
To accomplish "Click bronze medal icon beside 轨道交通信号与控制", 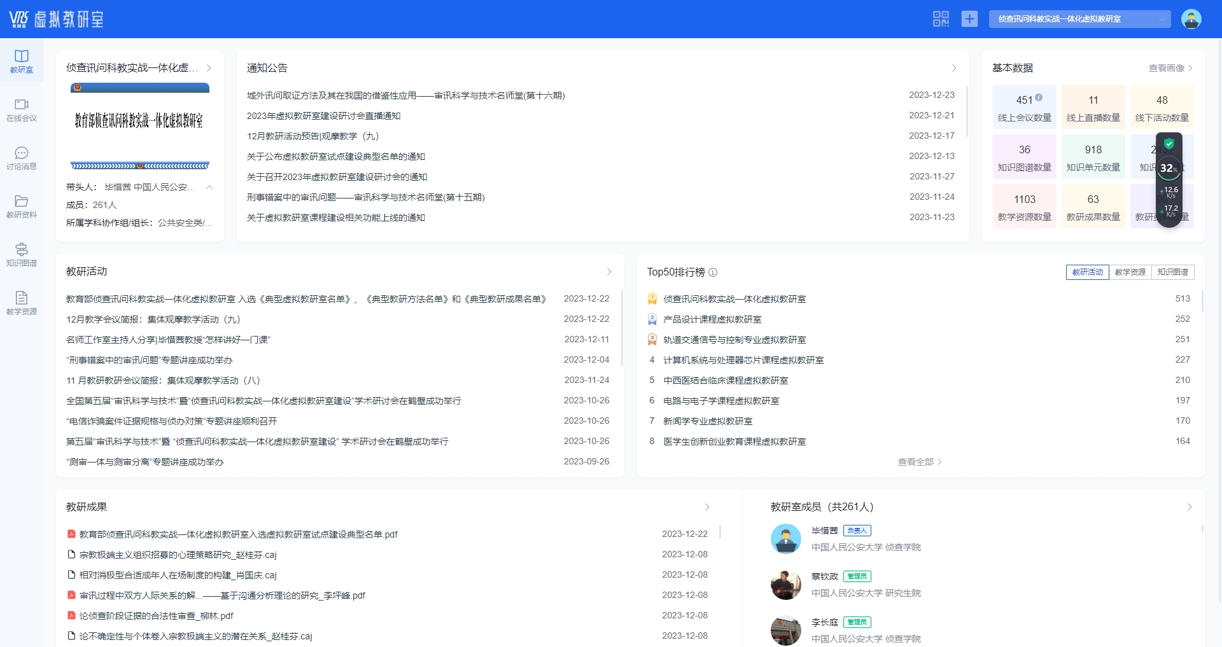I will 652,340.
